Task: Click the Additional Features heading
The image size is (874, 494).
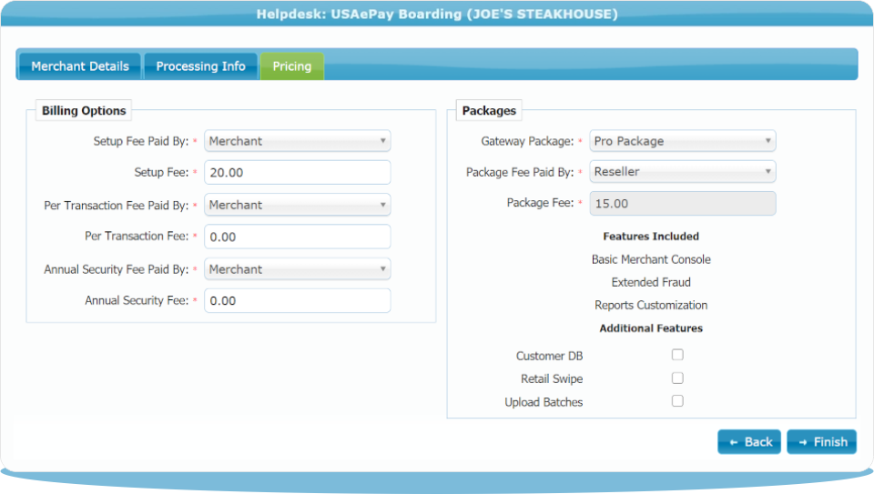Action: point(651,328)
